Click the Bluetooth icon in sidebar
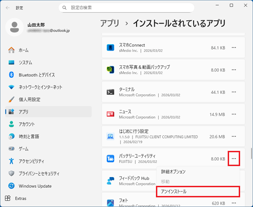 click(x=11, y=75)
